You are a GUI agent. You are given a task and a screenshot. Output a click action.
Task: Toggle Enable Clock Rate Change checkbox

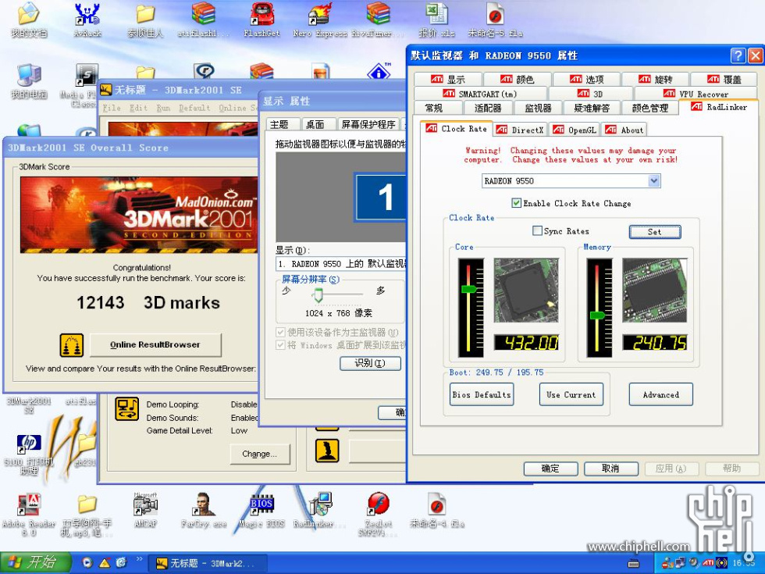[516, 203]
